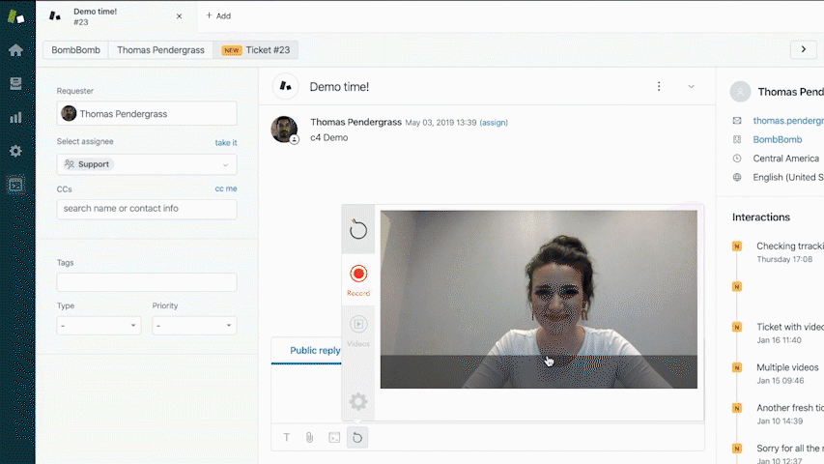Open the video panel settings gear
This screenshot has width=824, height=464.
click(x=358, y=402)
